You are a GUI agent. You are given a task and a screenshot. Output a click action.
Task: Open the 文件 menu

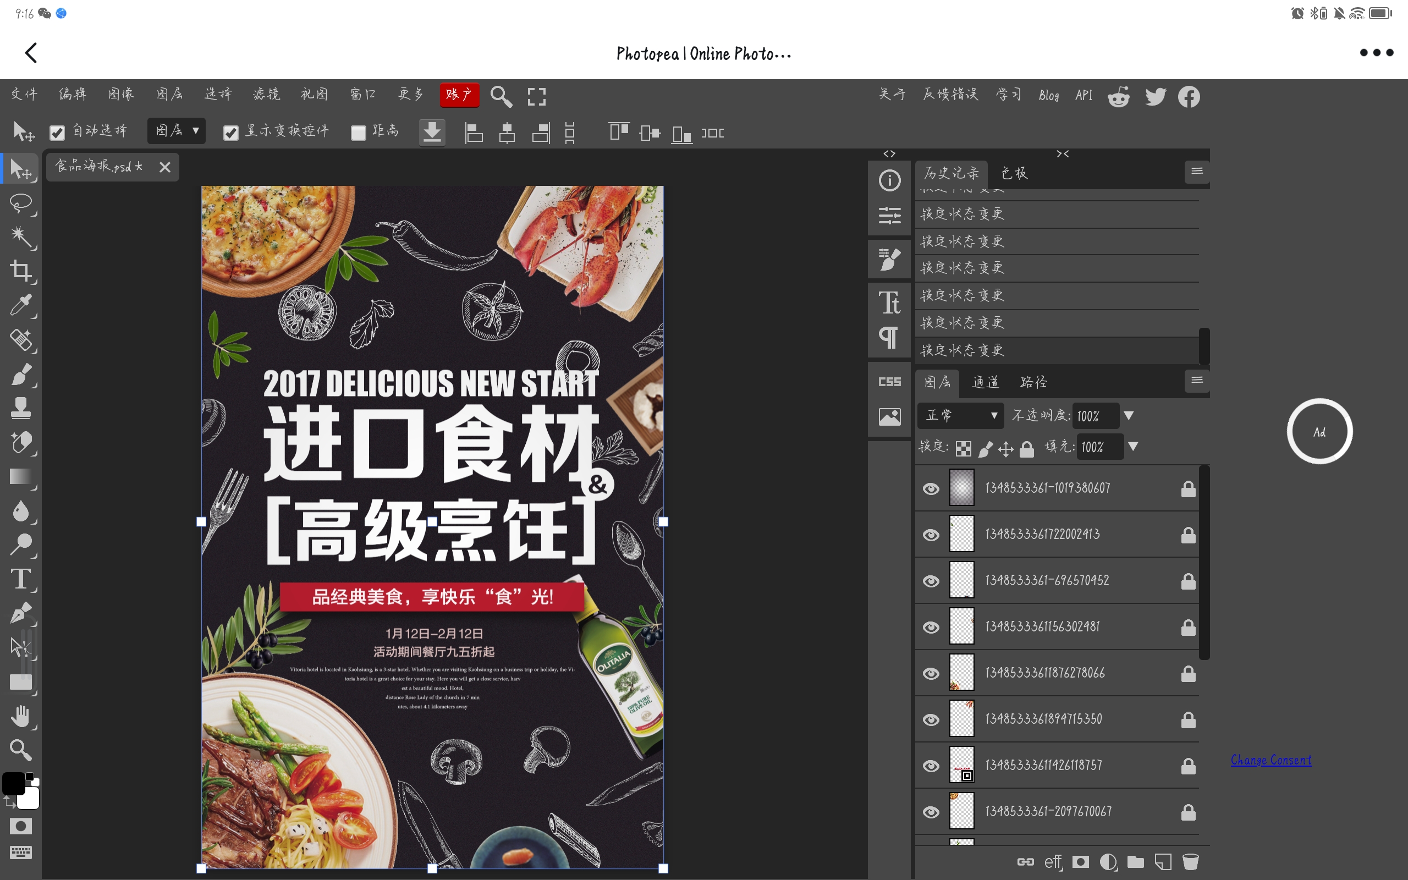point(24,94)
